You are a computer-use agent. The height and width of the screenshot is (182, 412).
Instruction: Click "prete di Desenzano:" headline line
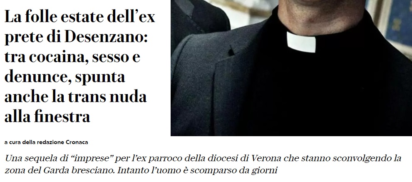(76, 37)
